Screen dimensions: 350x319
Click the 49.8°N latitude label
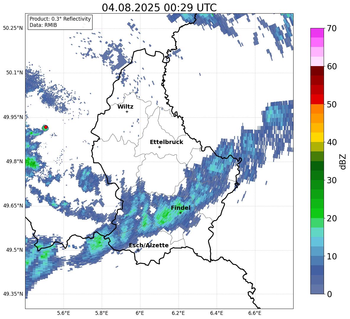(14, 161)
